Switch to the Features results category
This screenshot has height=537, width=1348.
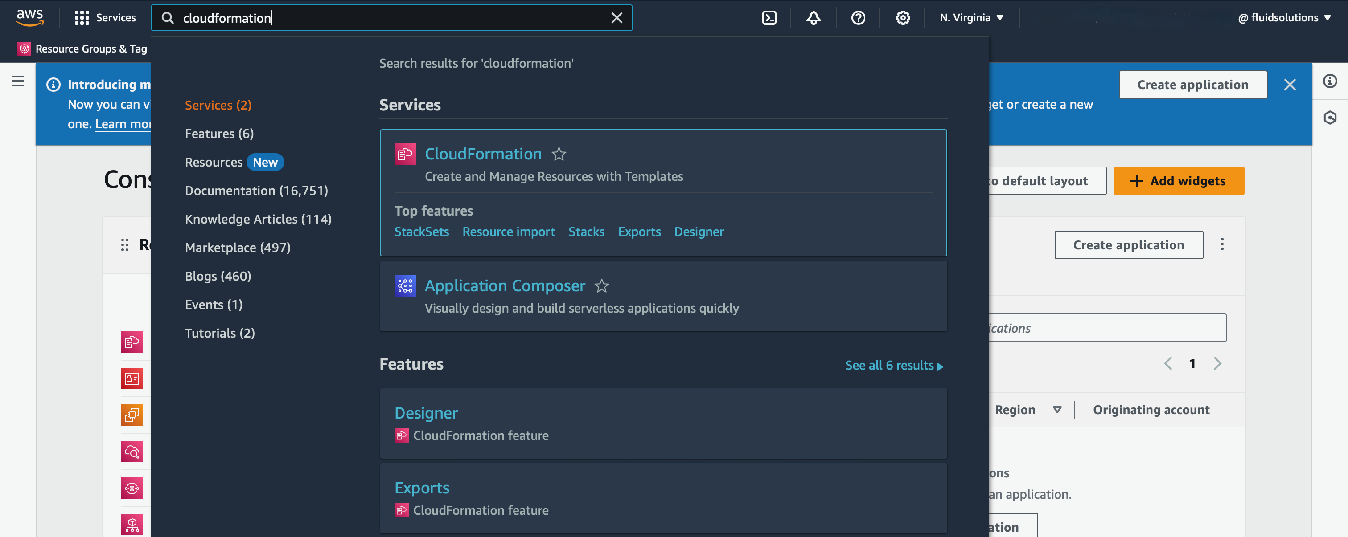tap(219, 133)
